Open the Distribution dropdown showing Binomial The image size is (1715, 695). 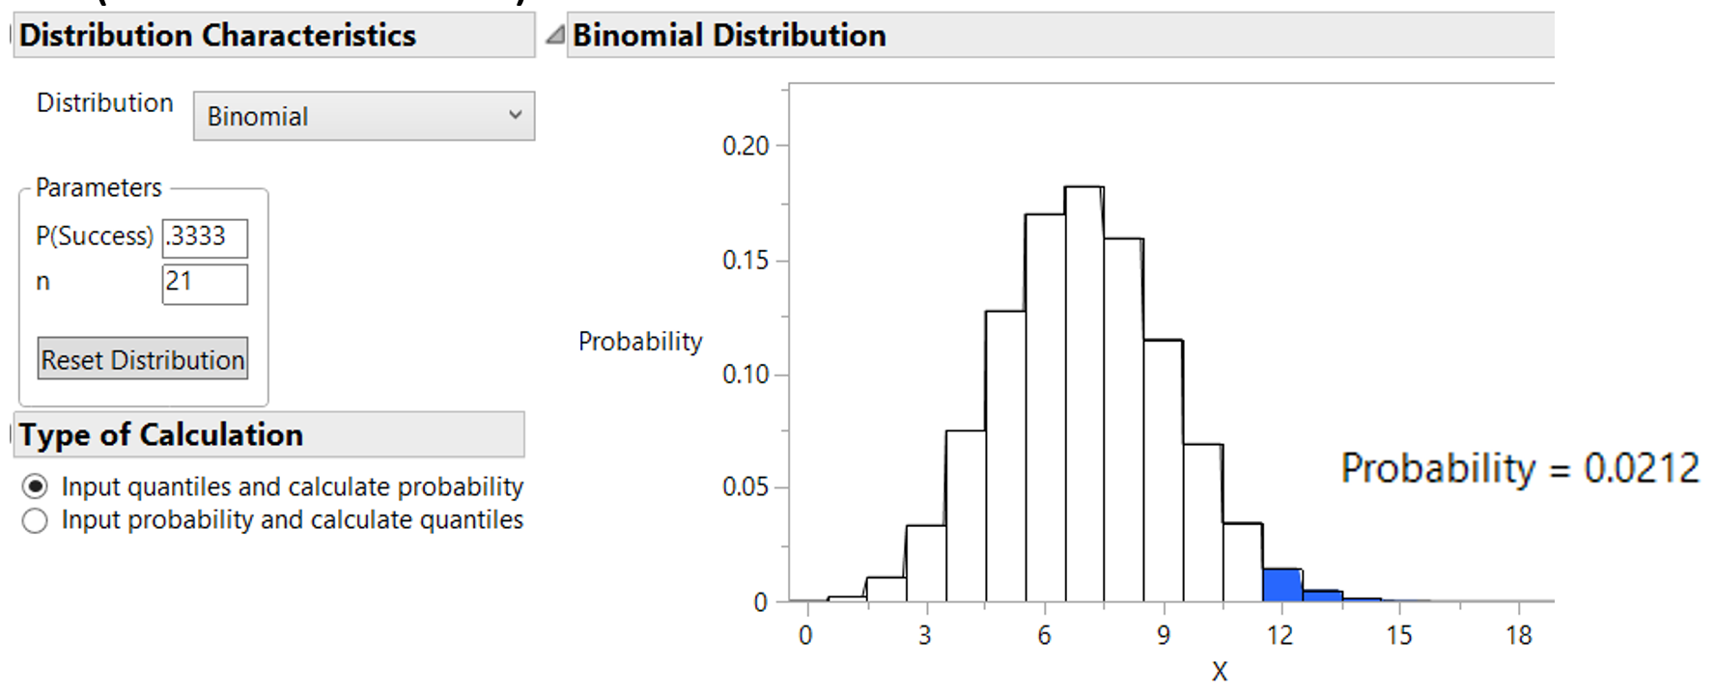(x=362, y=116)
